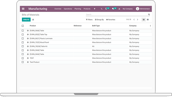
Task: Open conversations icon with badge 19
Action: click(x=114, y=9)
